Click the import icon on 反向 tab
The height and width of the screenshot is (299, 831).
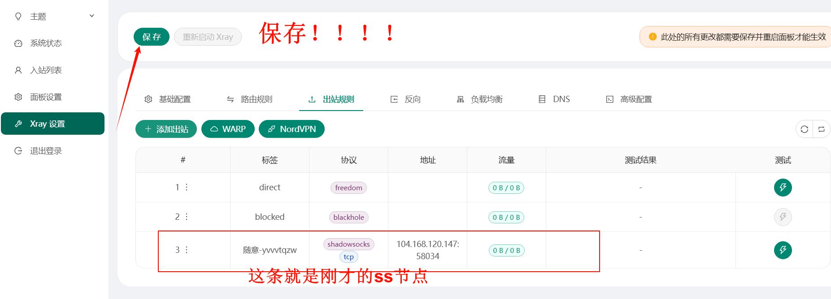[394, 99]
